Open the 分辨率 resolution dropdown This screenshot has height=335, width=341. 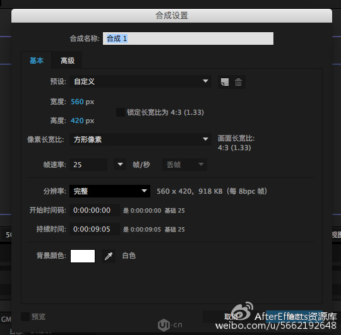click(x=110, y=191)
